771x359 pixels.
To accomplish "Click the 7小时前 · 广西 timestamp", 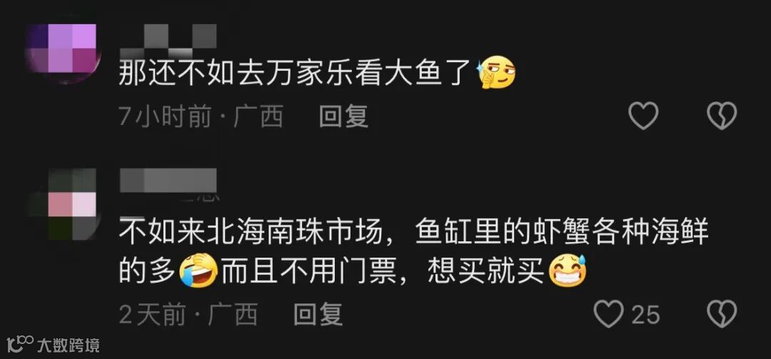I will (201, 117).
